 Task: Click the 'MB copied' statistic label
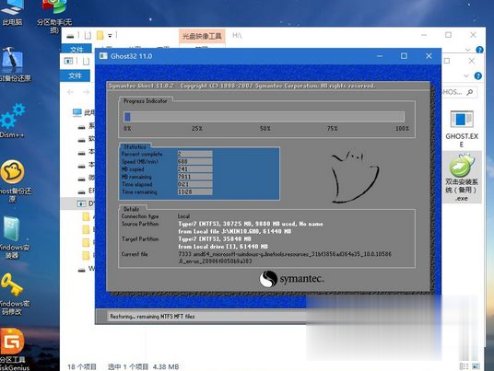133,169
